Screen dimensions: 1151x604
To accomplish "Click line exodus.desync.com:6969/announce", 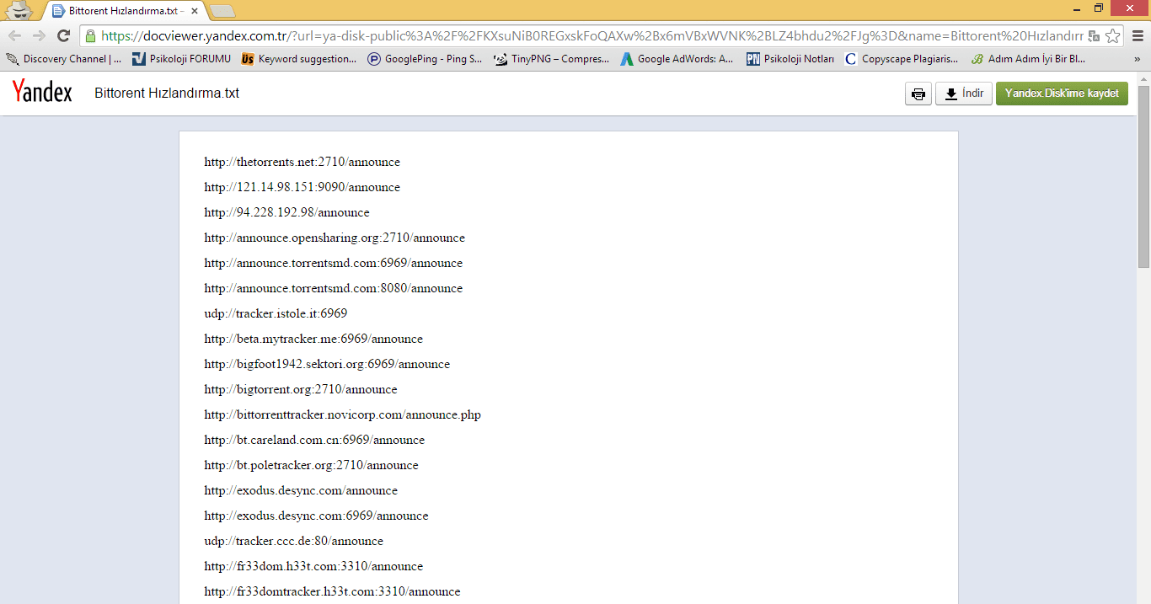I will coord(316,516).
